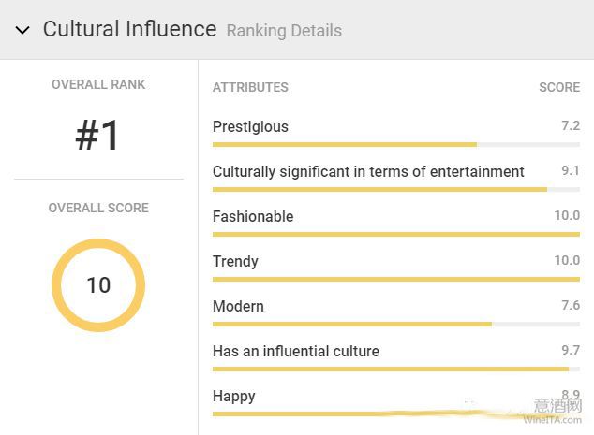The height and width of the screenshot is (435, 594).
Task: Select the OVERALL RANK label
Action: tap(98, 84)
